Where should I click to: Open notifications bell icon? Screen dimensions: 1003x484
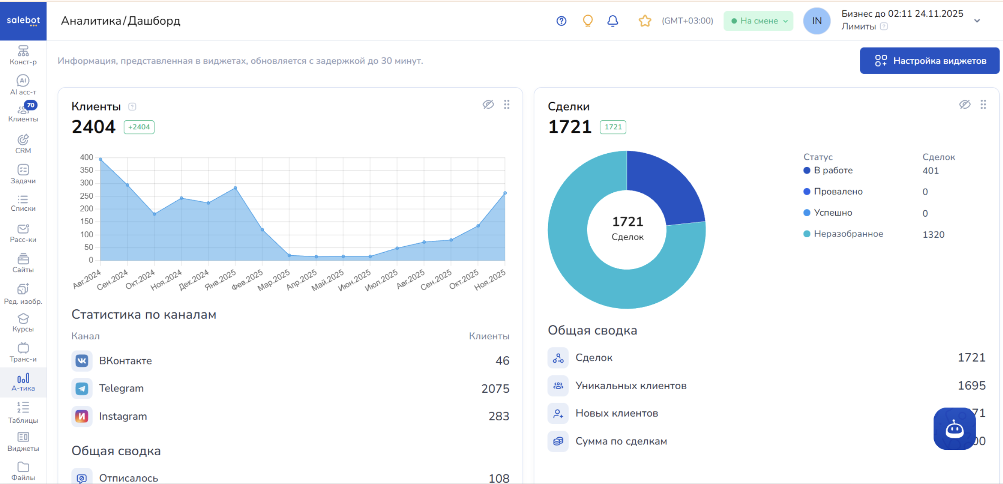(612, 21)
